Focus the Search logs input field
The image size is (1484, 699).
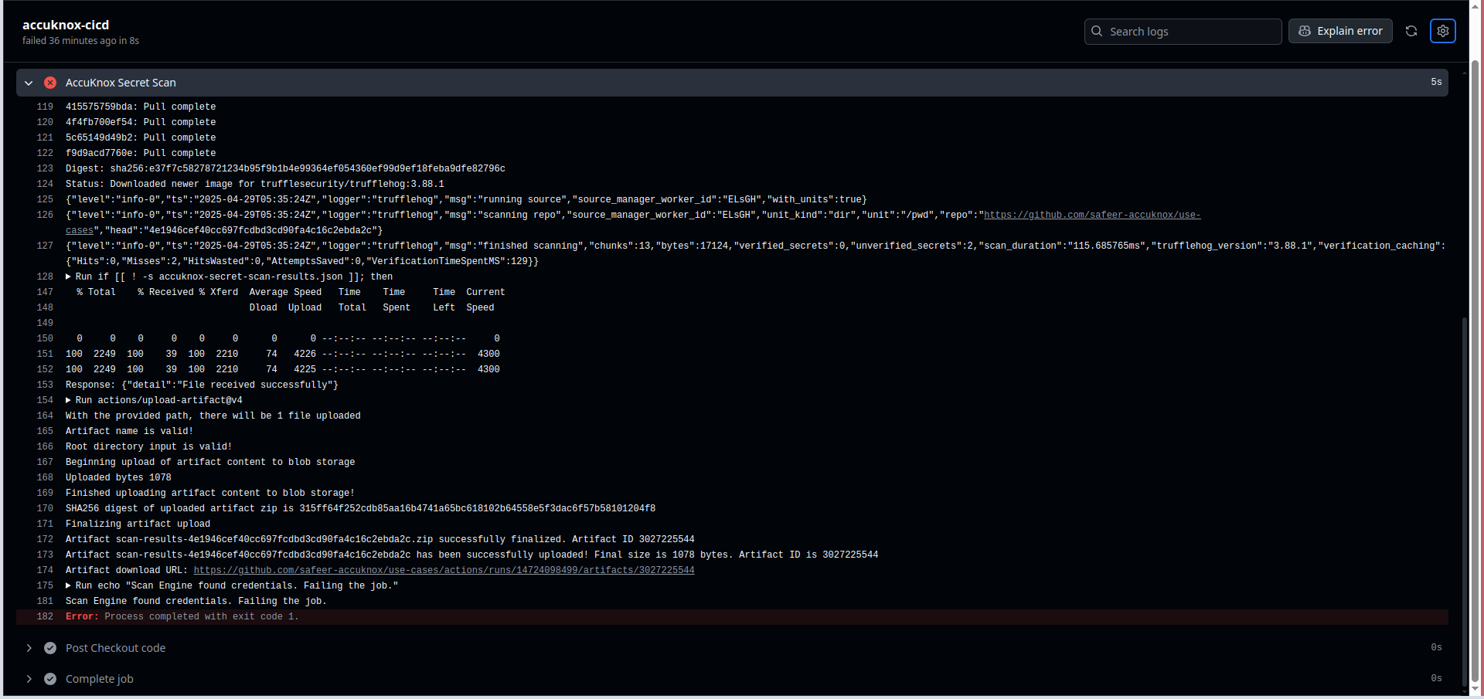[1183, 31]
